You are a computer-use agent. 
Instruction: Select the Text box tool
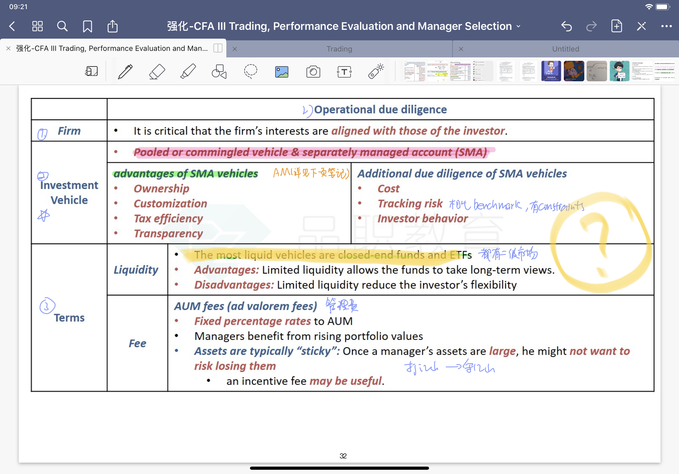[344, 72]
